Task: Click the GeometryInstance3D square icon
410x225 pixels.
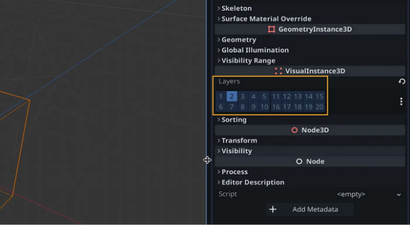Action: click(271, 29)
